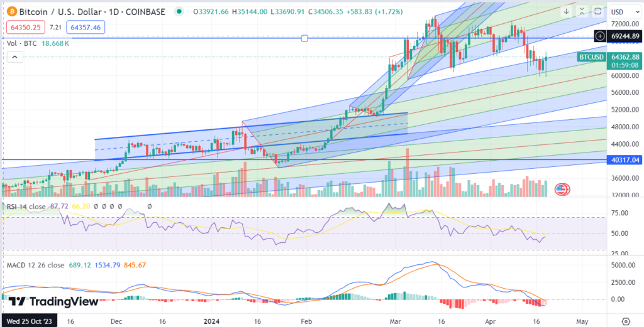Click the volume value 18.668 K
This screenshot has width=644, height=327.
tap(56, 43)
